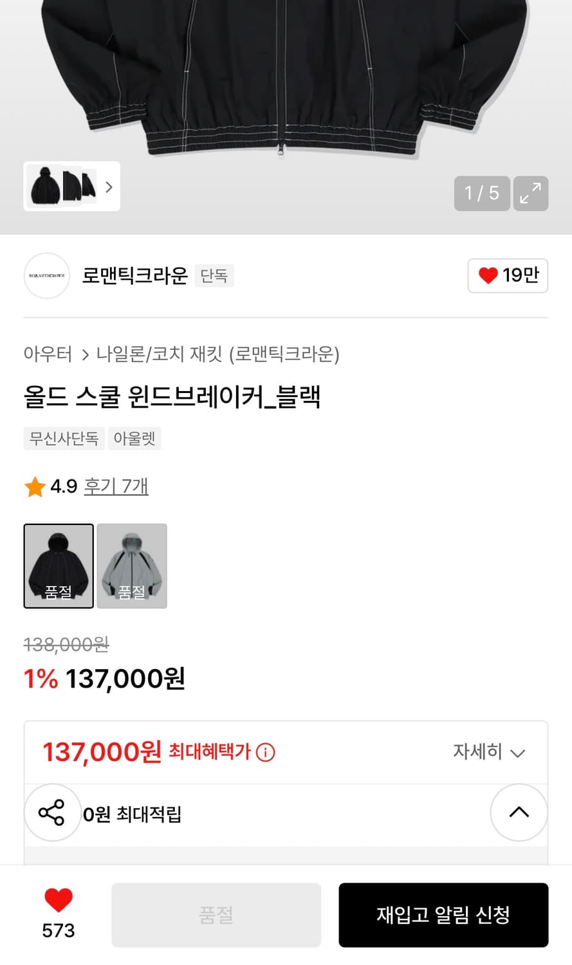Open 나일론/코치 재킷 category breadcrumb
This screenshot has width=572, height=965.
point(217,354)
